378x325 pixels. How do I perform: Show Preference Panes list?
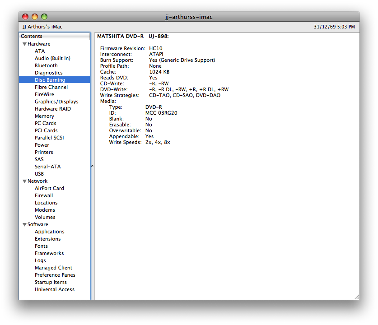[x=55, y=275]
